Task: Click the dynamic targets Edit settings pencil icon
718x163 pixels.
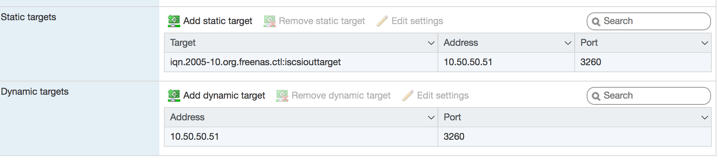Action: [408, 95]
